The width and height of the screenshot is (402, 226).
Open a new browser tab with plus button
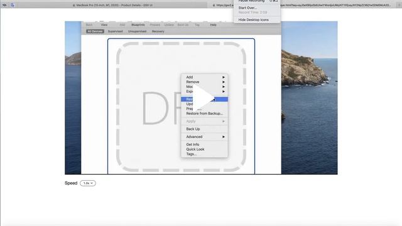[399, 5]
